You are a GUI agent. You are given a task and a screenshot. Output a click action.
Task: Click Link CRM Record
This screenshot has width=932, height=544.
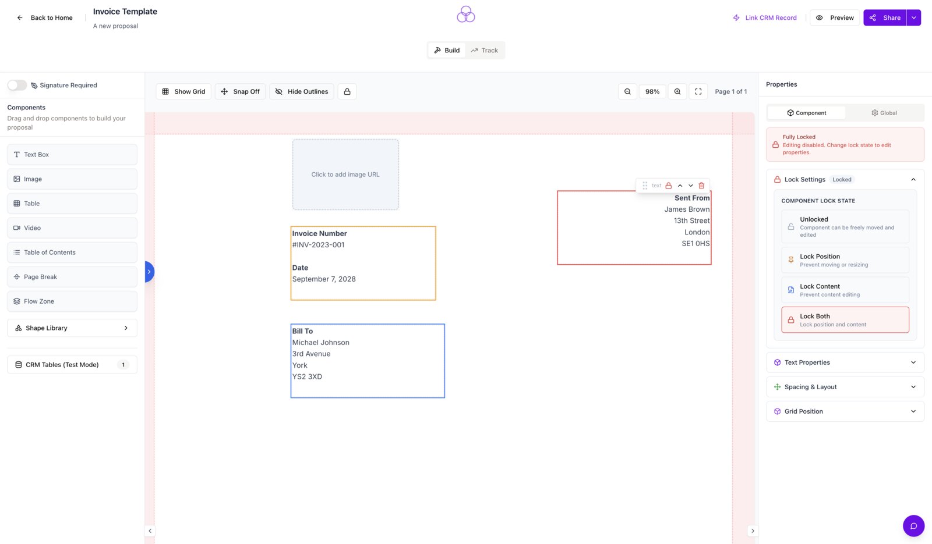click(x=764, y=18)
